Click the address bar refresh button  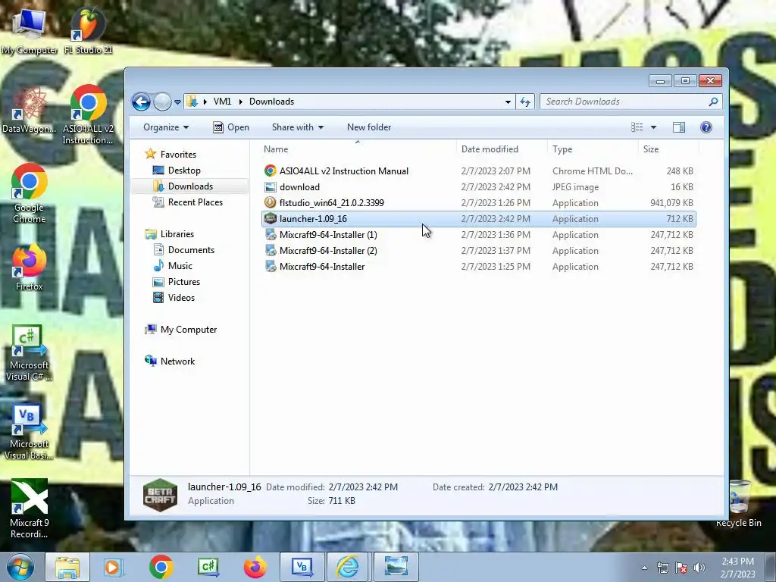[x=525, y=102]
